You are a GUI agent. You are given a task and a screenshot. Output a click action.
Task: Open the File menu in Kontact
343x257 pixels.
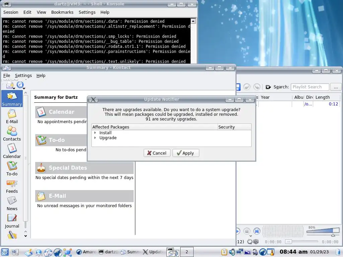click(7, 75)
